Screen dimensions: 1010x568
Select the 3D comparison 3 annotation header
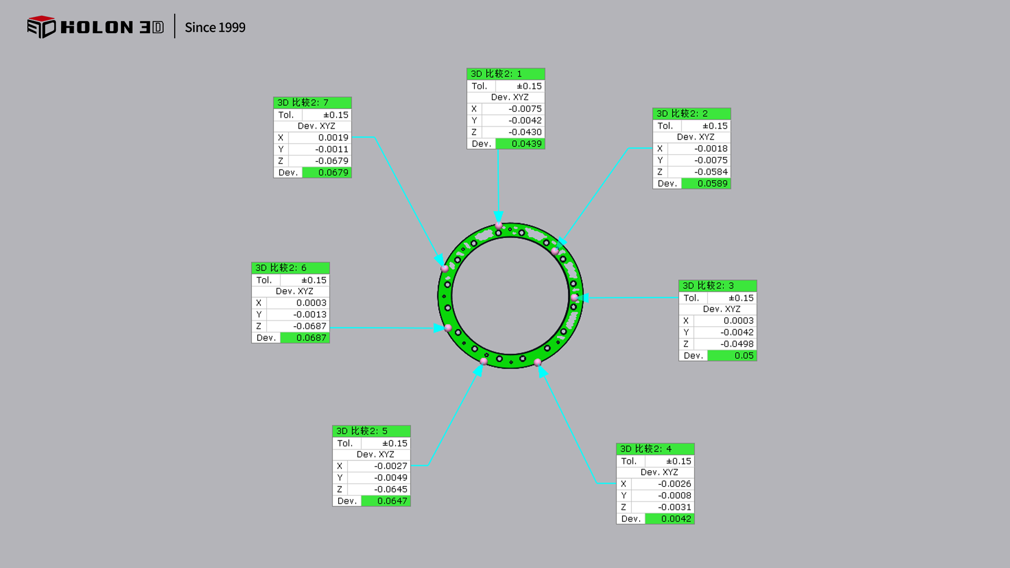(718, 286)
